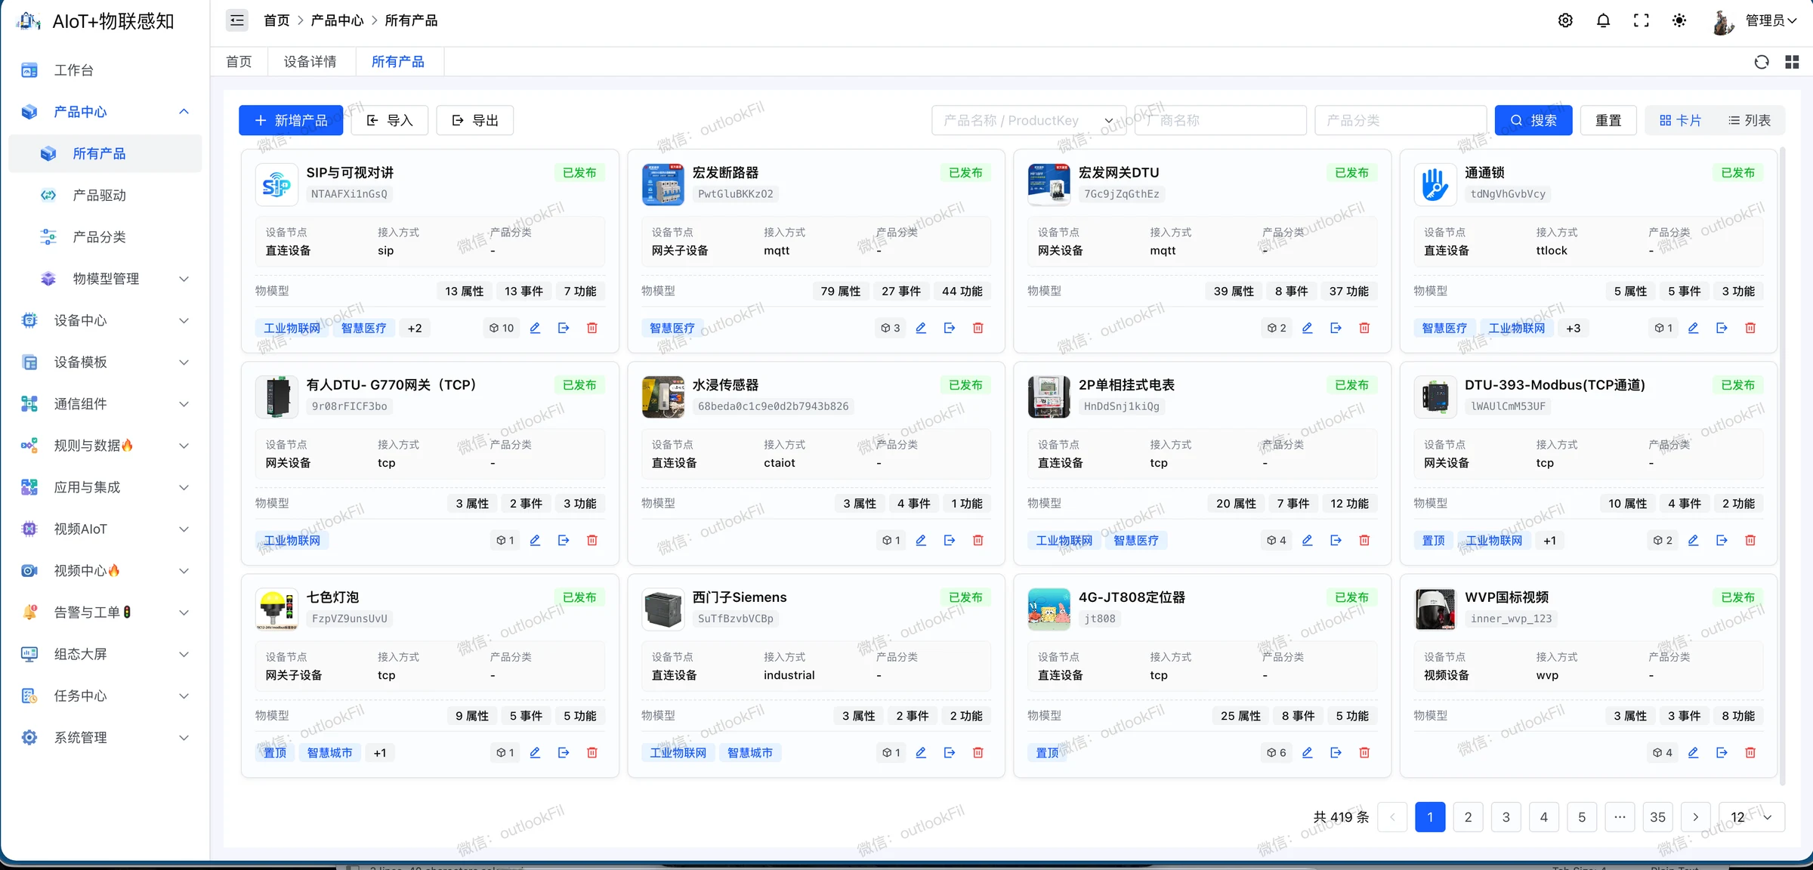Delete the 宏发网关DTU product
1813x870 pixels.
(x=1364, y=328)
